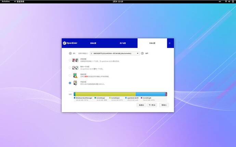The height and width of the screenshot is (147, 236).
Task: Select the 并存安装 radio button
Action: [70, 60]
